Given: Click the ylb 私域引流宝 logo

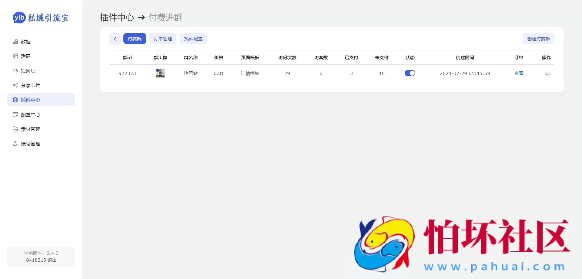Looking at the screenshot, I should click(40, 18).
